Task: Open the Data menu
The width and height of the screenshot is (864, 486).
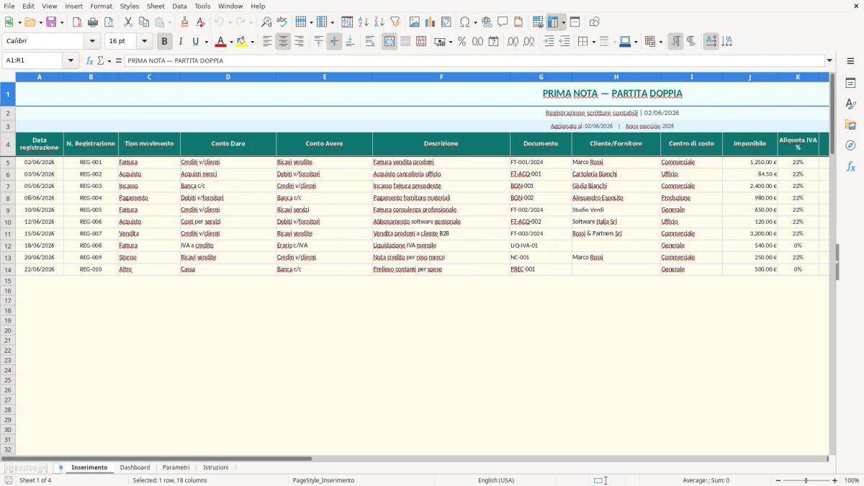Action: 179,6
